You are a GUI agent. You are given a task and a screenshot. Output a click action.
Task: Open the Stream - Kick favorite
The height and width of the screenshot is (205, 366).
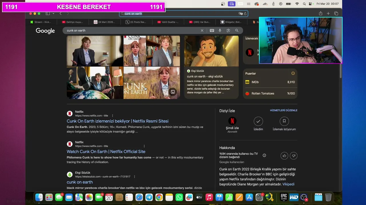tap(41, 22)
